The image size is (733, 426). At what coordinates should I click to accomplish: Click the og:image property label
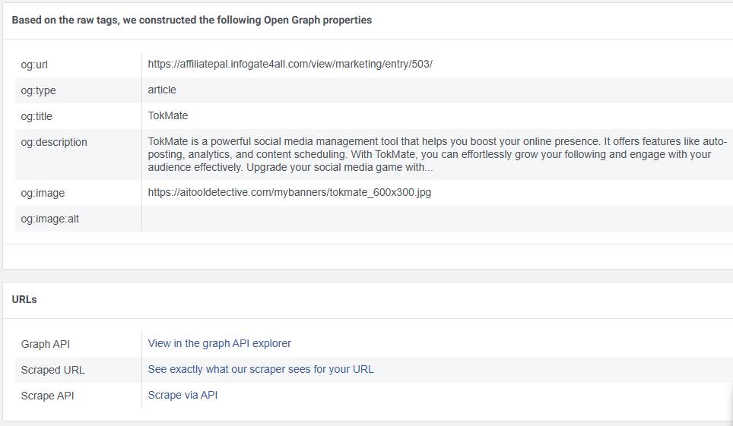42,193
